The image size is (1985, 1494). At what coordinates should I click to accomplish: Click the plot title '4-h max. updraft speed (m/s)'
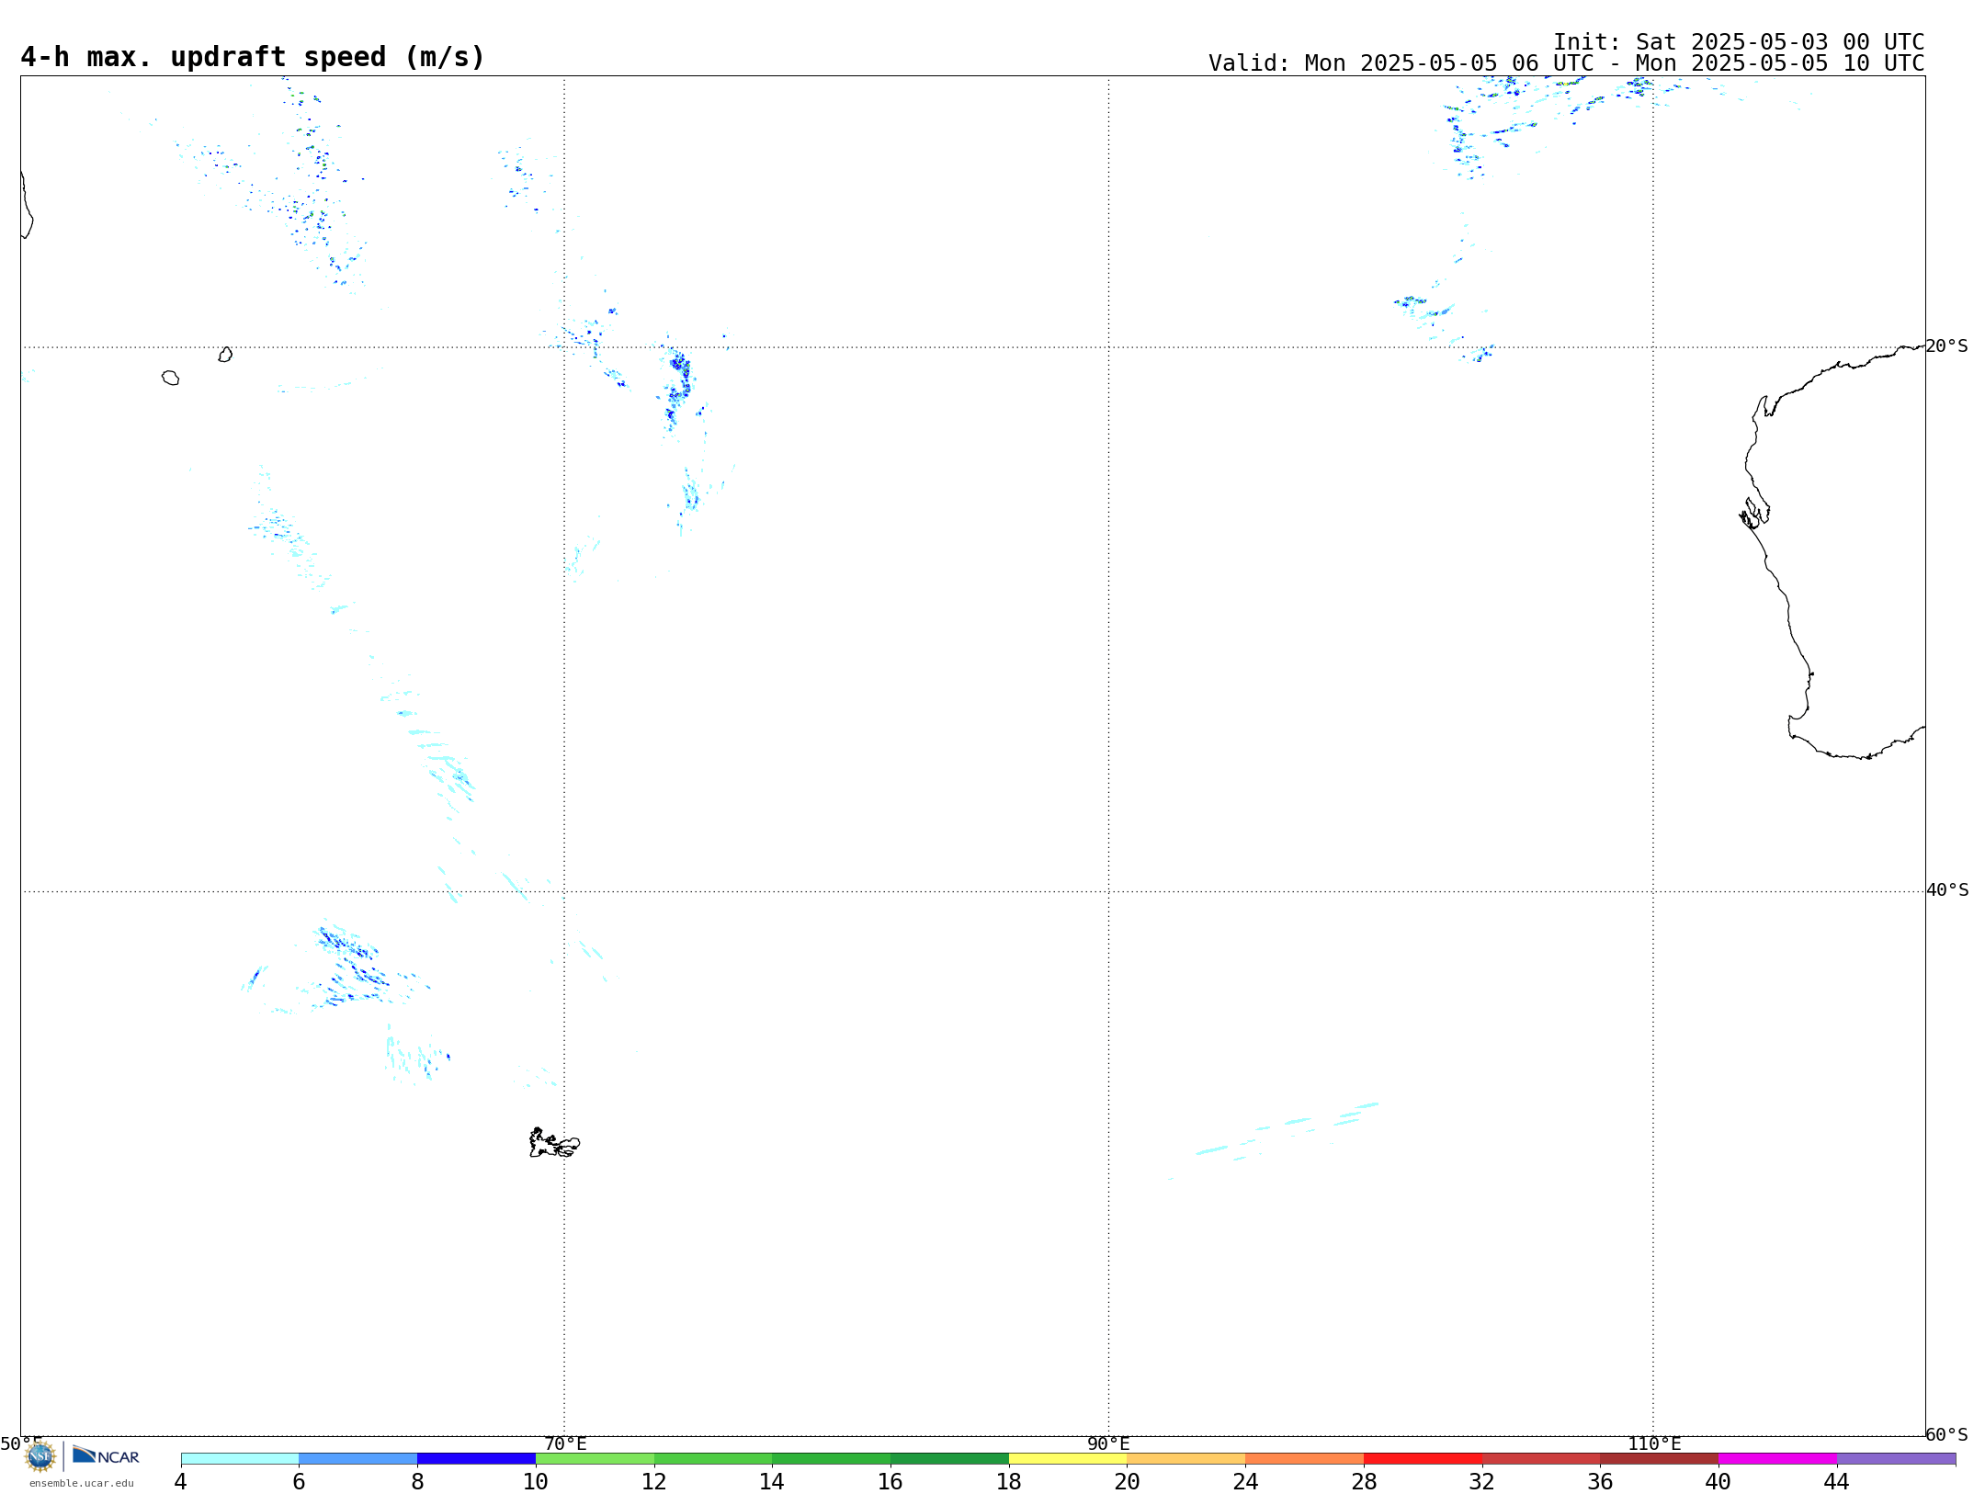click(x=253, y=57)
